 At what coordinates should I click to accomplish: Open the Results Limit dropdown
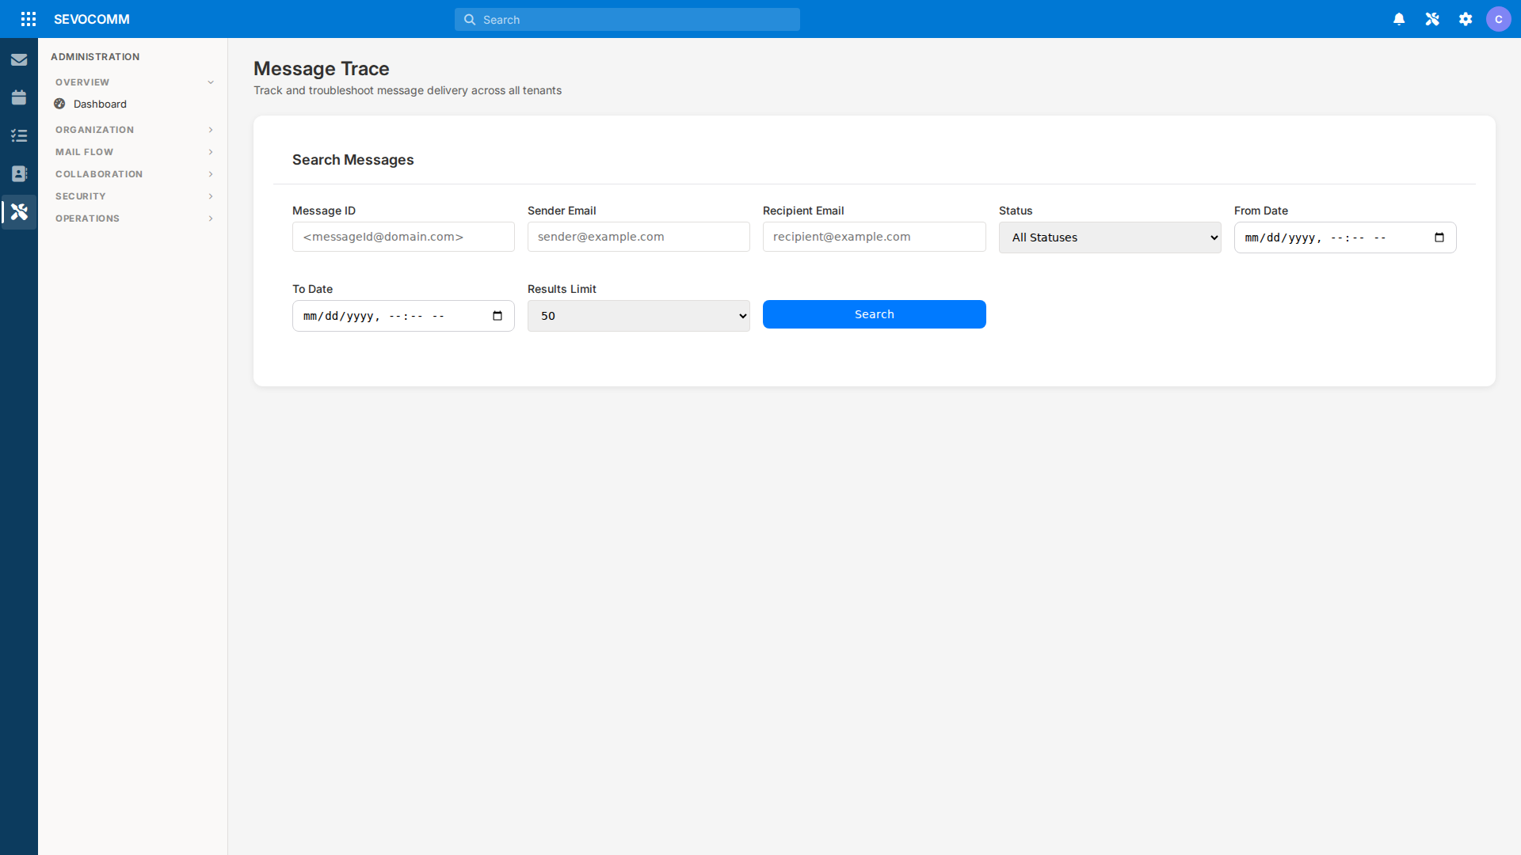pos(639,315)
